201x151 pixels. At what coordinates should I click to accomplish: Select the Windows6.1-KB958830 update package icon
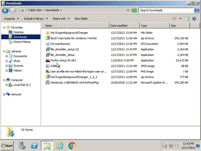click(x=47, y=83)
